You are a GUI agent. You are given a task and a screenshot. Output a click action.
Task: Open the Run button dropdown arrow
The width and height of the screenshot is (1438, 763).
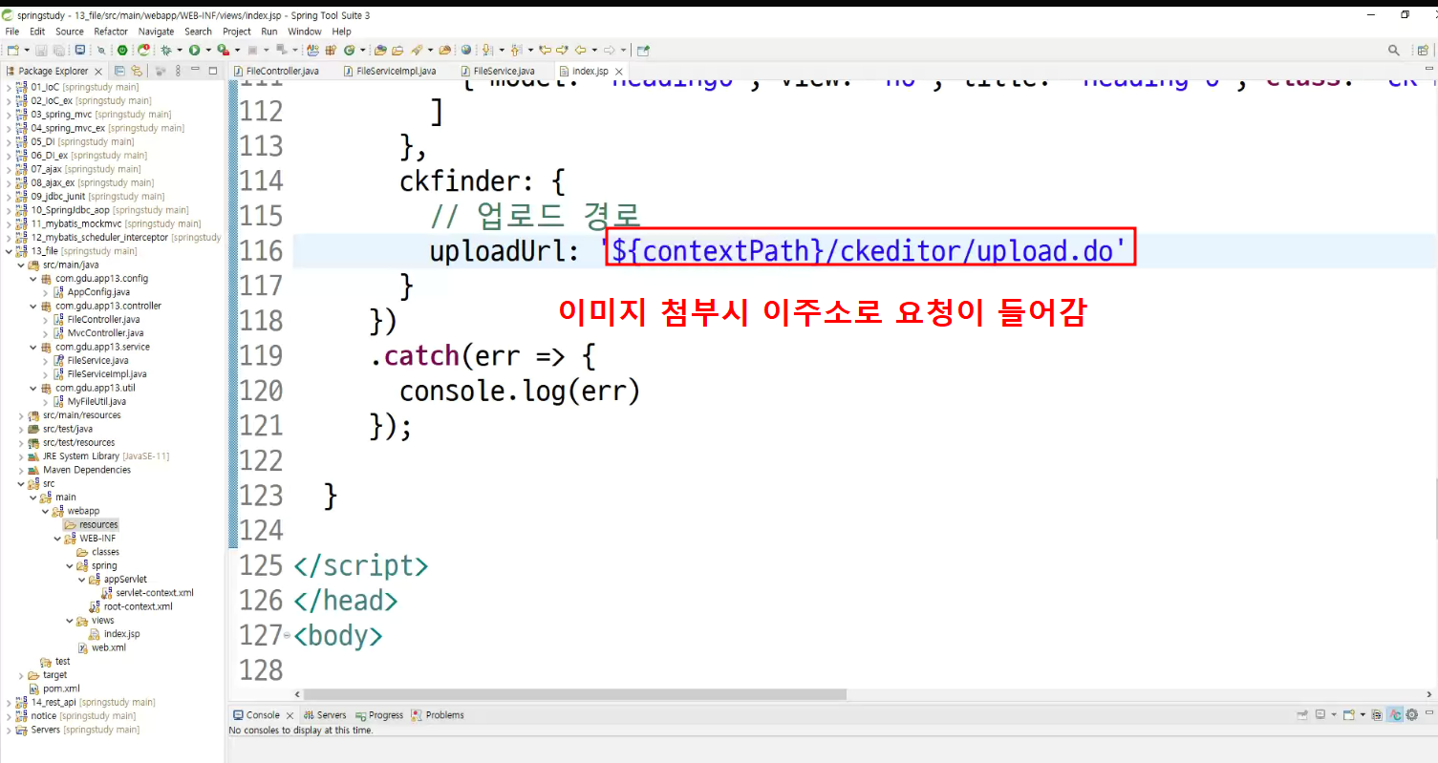207,50
